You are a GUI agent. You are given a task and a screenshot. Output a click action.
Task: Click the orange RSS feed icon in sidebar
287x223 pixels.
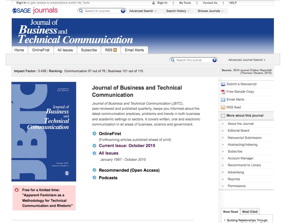pos(223,107)
